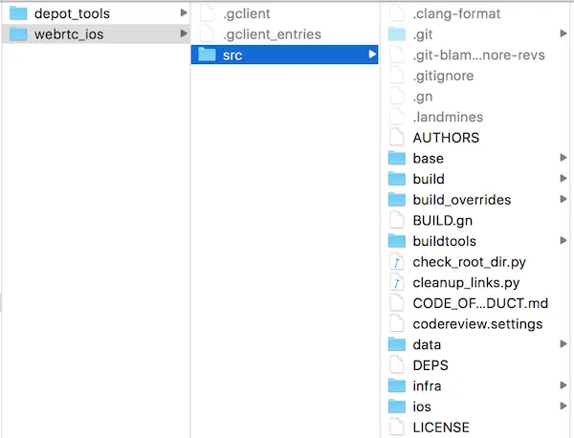The width and height of the screenshot is (574, 438).
Task: Click the DEPS file icon
Action: tap(397, 365)
